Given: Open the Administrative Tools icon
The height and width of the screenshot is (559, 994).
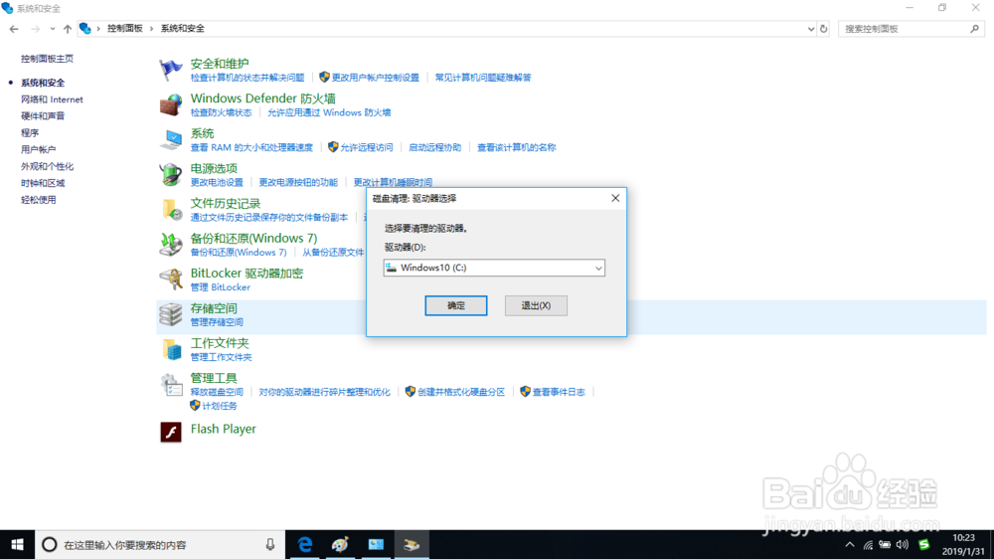Looking at the screenshot, I should [170, 384].
